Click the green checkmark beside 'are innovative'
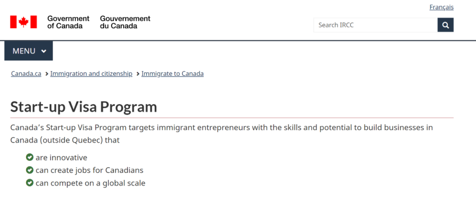The height and width of the screenshot is (201, 476). [29, 157]
